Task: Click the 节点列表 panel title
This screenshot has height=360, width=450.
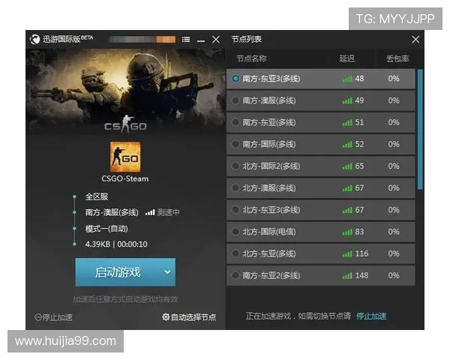Action: click(247, 39)
